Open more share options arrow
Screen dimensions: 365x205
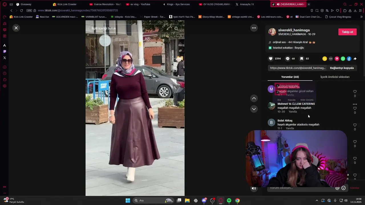tap(355, 59)
